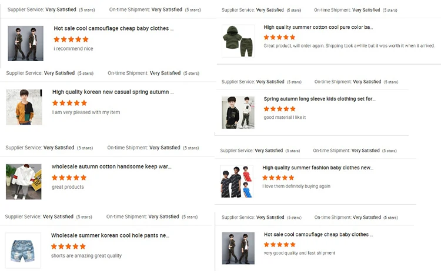Click 'High quality korean new casual spring autumn' title
The height and width of the screenshot is (280, 441).
click(113, 92)
